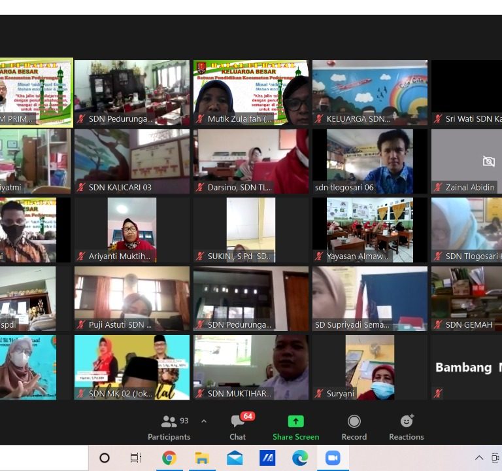Click muted mic icon on SDN KALICARI 03

[x=81, y=188]
